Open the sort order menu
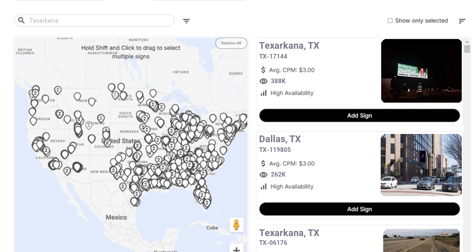Viewport: 472px width, 252px height. [462, 21]
